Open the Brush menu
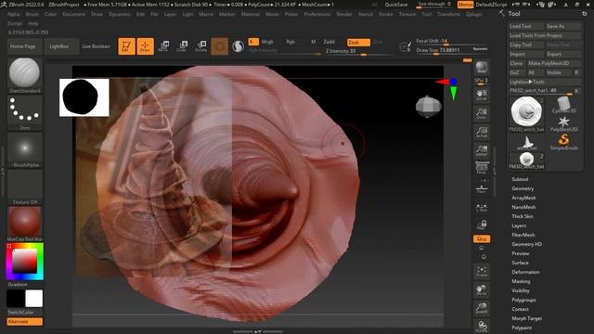This screenshot has width=594, height=334. click(32, 14)
